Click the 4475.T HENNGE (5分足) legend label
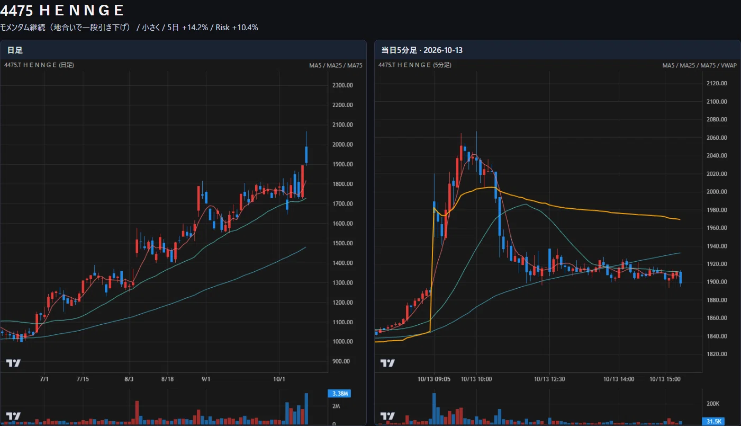 point(415,65)
